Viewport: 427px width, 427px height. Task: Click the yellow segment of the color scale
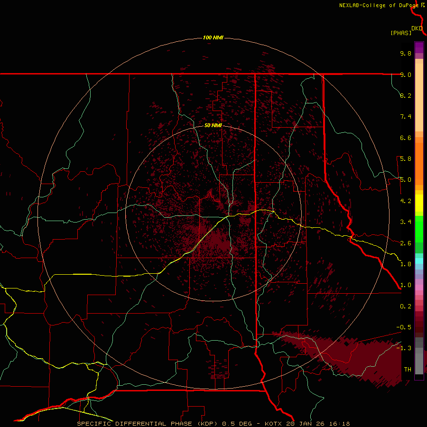pos(419,203)
